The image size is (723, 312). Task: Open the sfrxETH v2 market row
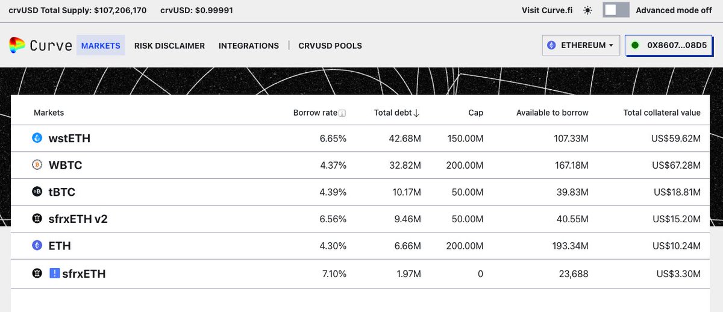click(360, 219)
